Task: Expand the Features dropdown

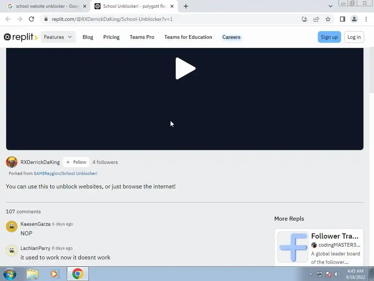Action: coord(58,37)
